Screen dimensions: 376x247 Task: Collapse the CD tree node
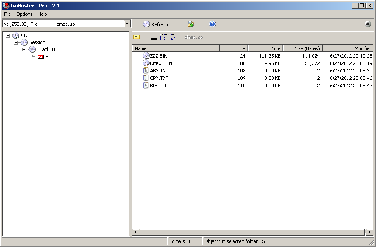[x=8, y=35]
